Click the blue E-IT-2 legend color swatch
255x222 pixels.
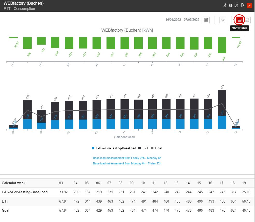pyautogui.click(x=93, y=148)
